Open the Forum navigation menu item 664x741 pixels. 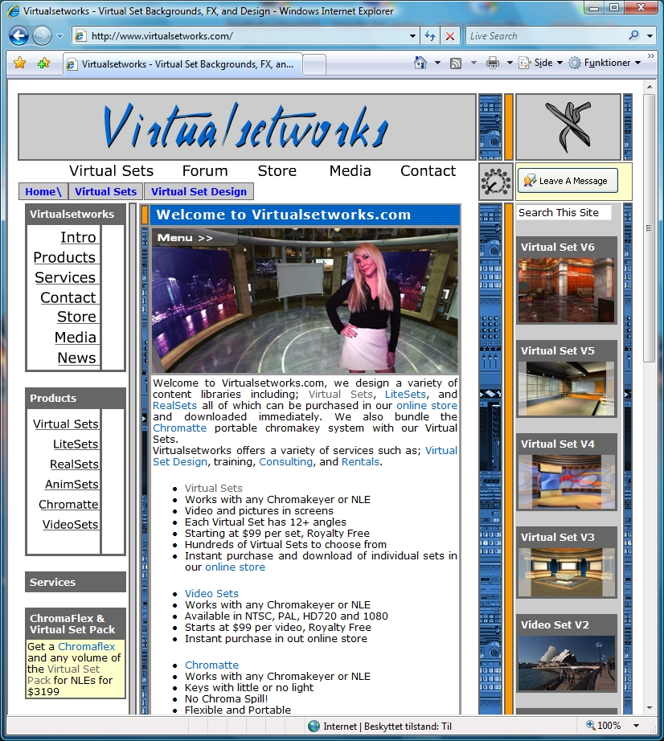[x=205, y=170]
